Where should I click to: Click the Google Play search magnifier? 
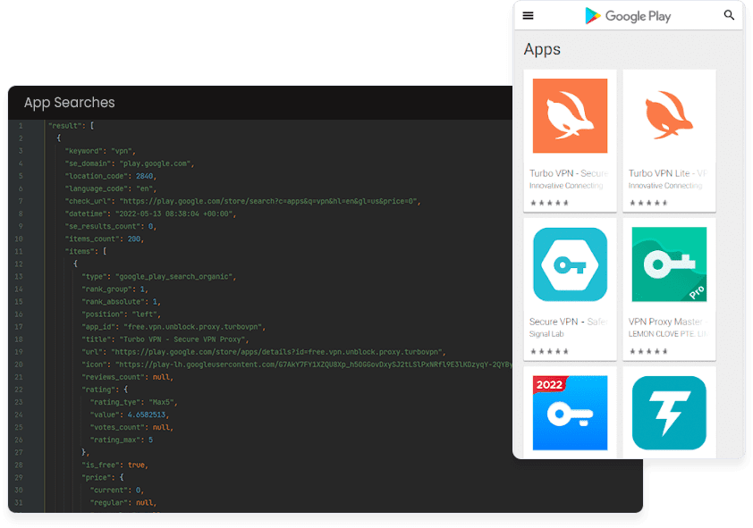[729, 15]
